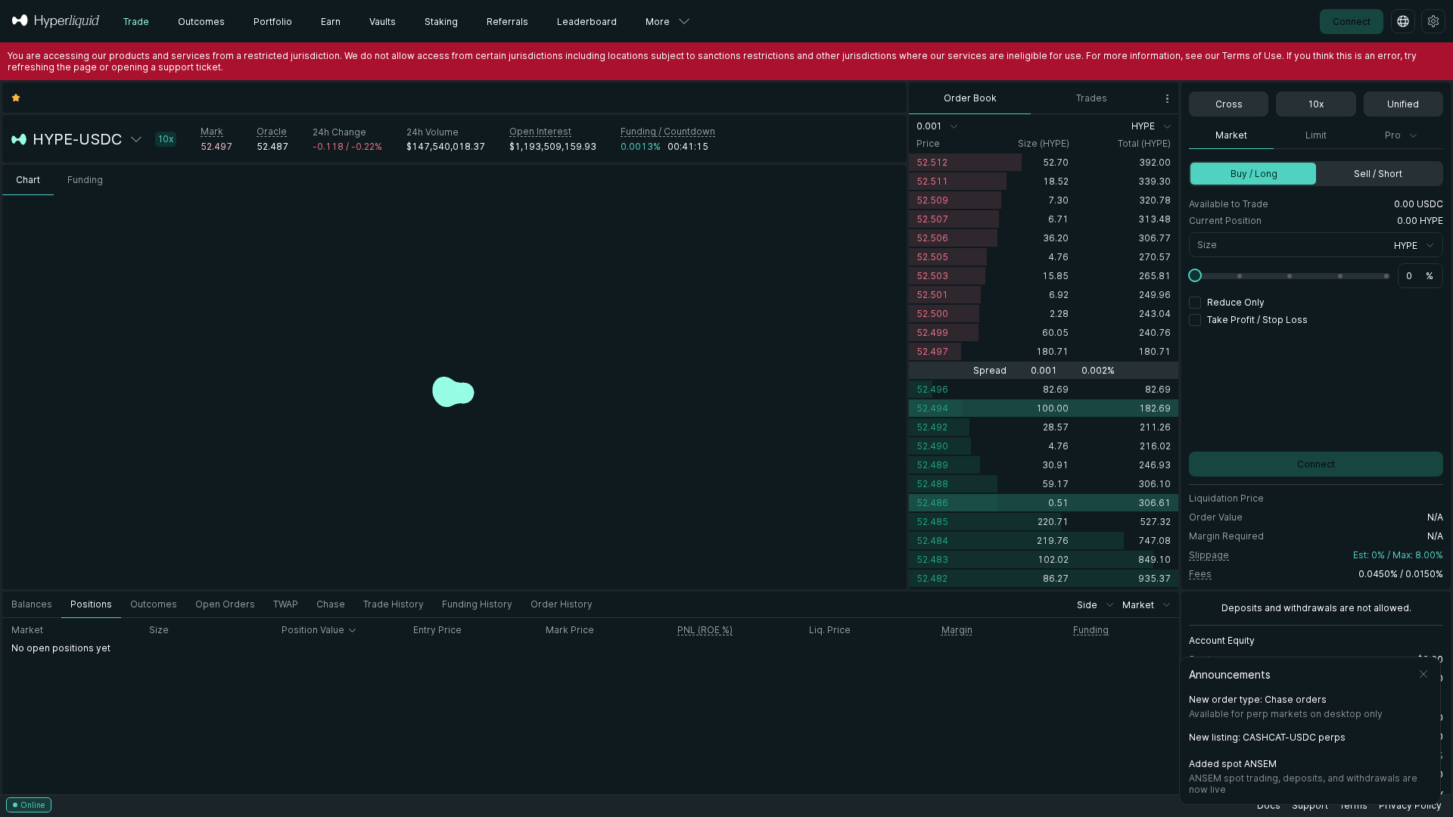Image resolution: width=1453 pixels, height=817 pixels.
Task: Switch to the Chart tab
Action: click(x=28, y=180)
